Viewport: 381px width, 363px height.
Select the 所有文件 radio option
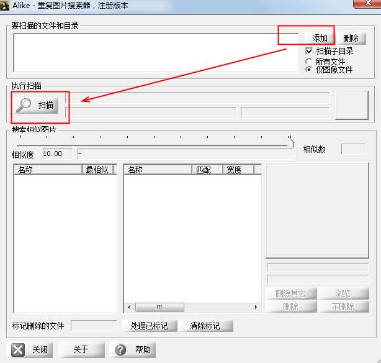308,61
